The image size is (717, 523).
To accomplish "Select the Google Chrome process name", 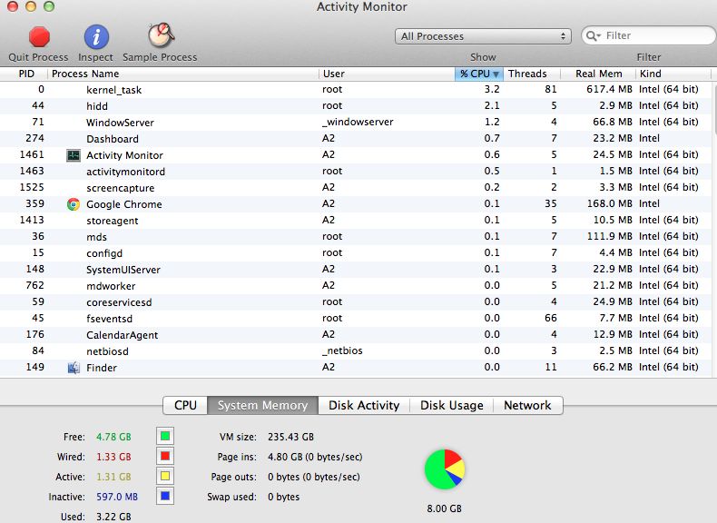I will pyautogui.click(x=124, y=204).
